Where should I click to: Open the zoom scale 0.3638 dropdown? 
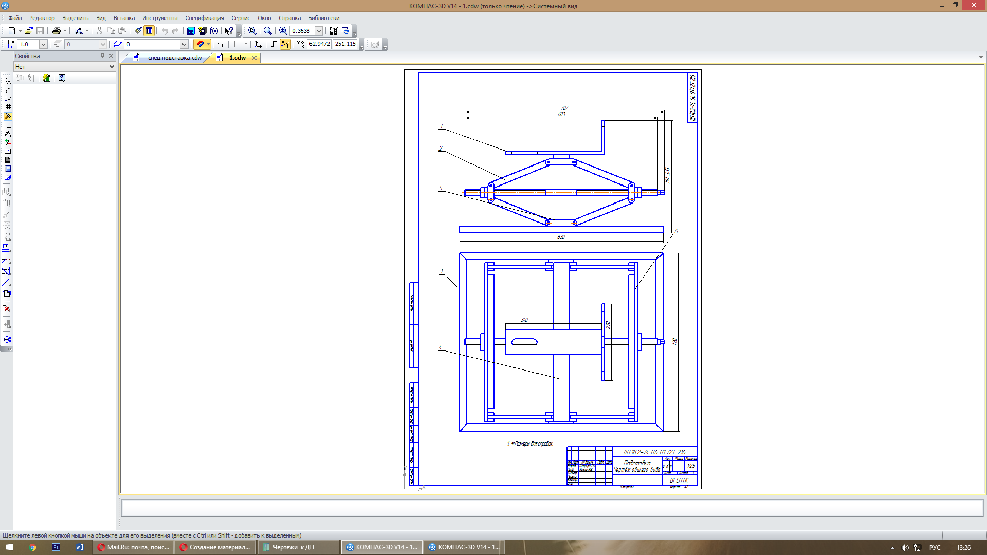319,31
